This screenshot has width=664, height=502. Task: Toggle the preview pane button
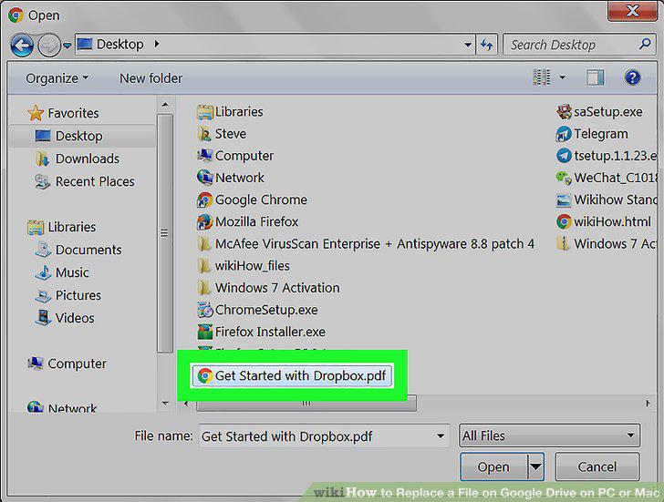tap(595, 77)
